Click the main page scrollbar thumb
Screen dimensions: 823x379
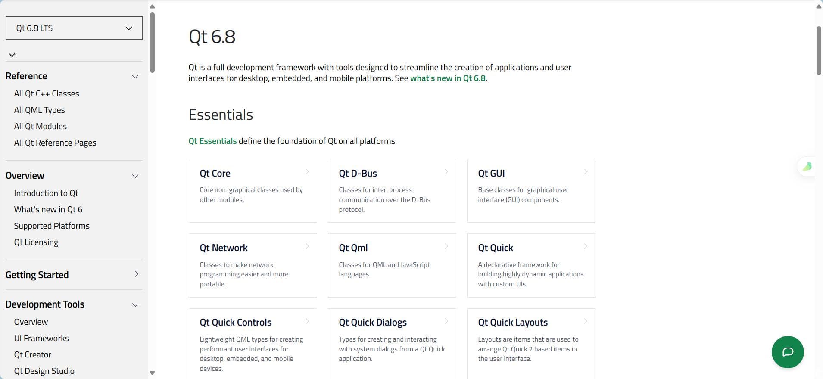tap(819, 50)
